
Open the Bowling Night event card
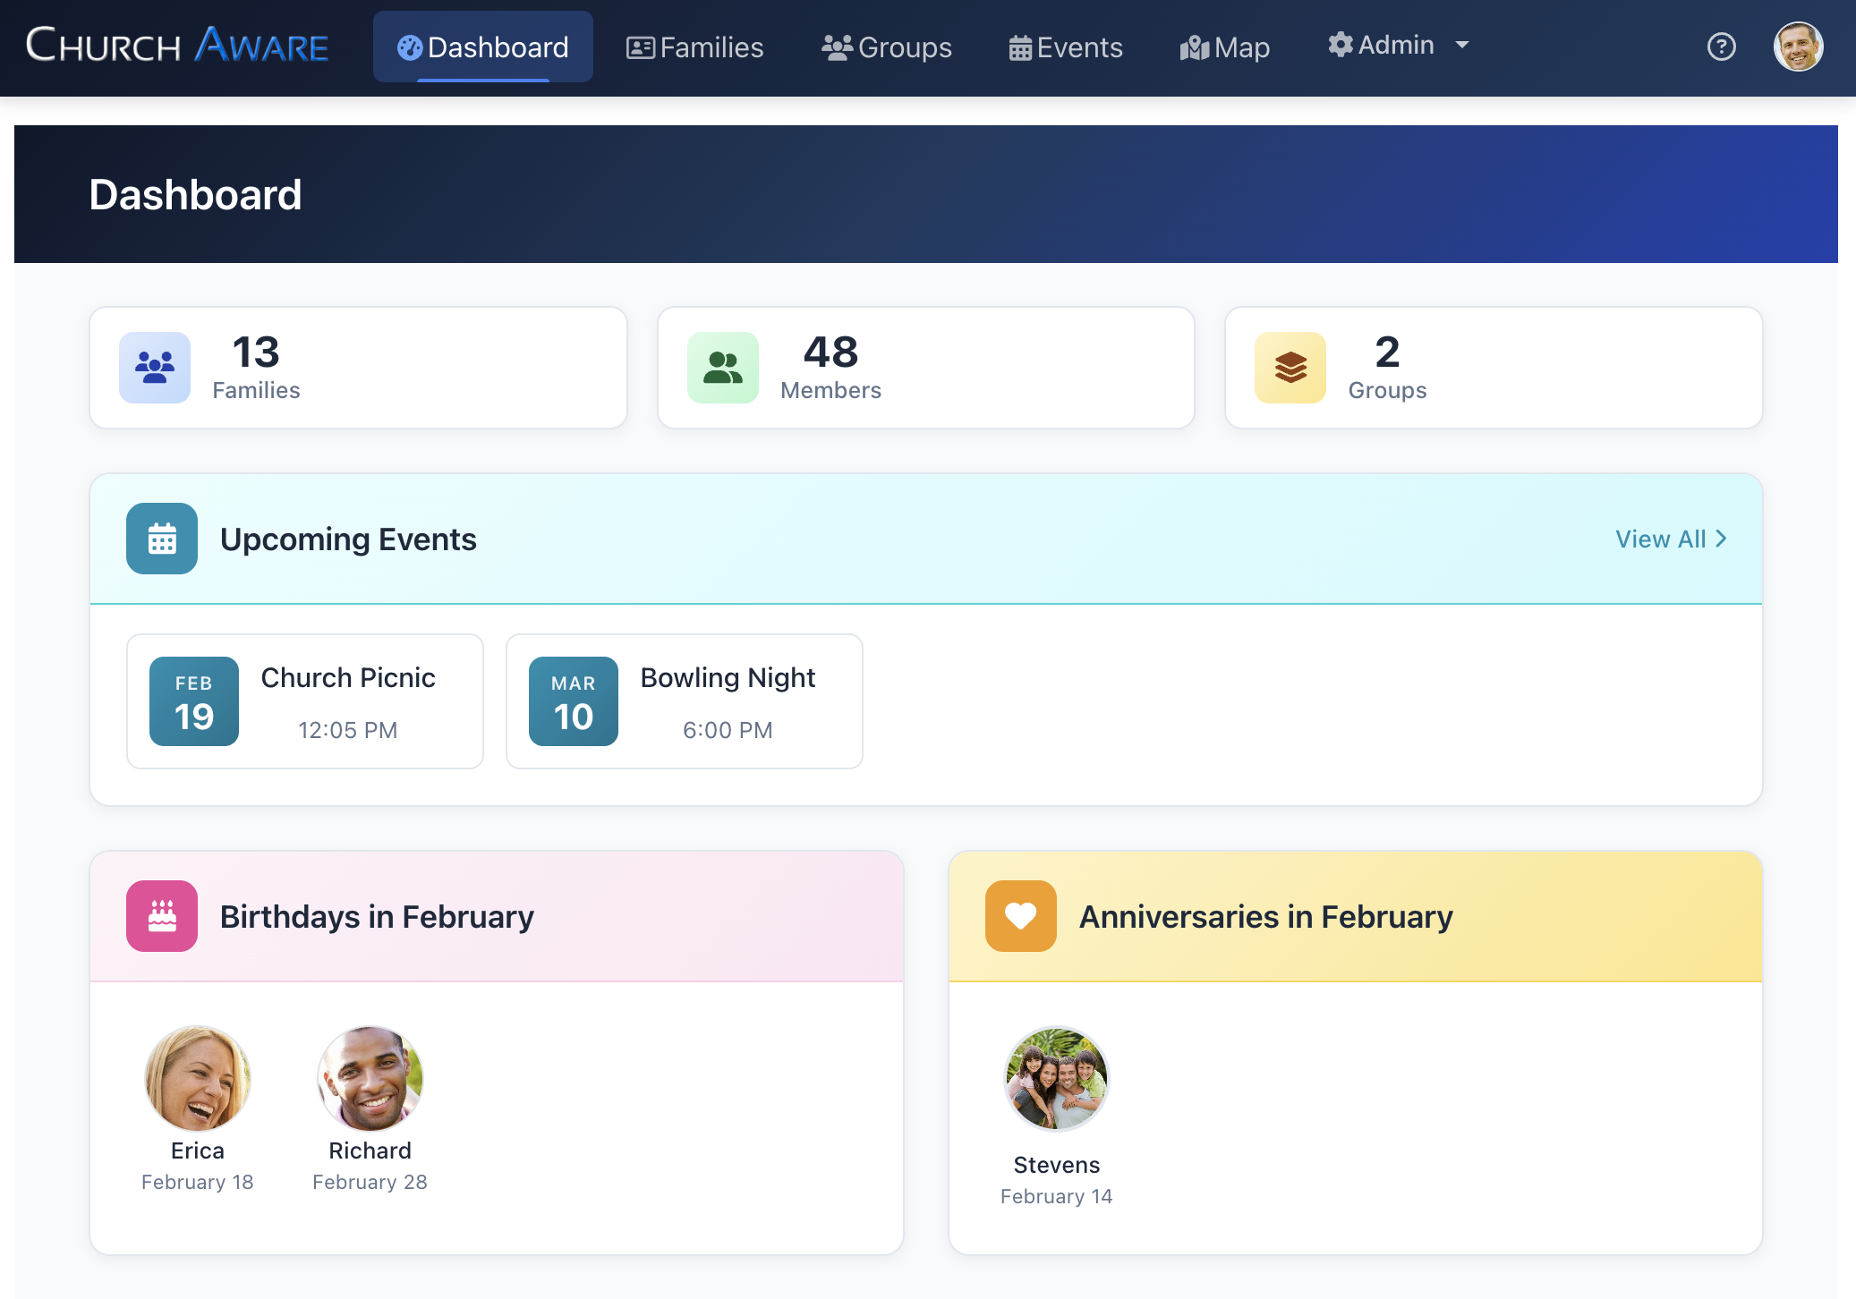tap(685, 701)
